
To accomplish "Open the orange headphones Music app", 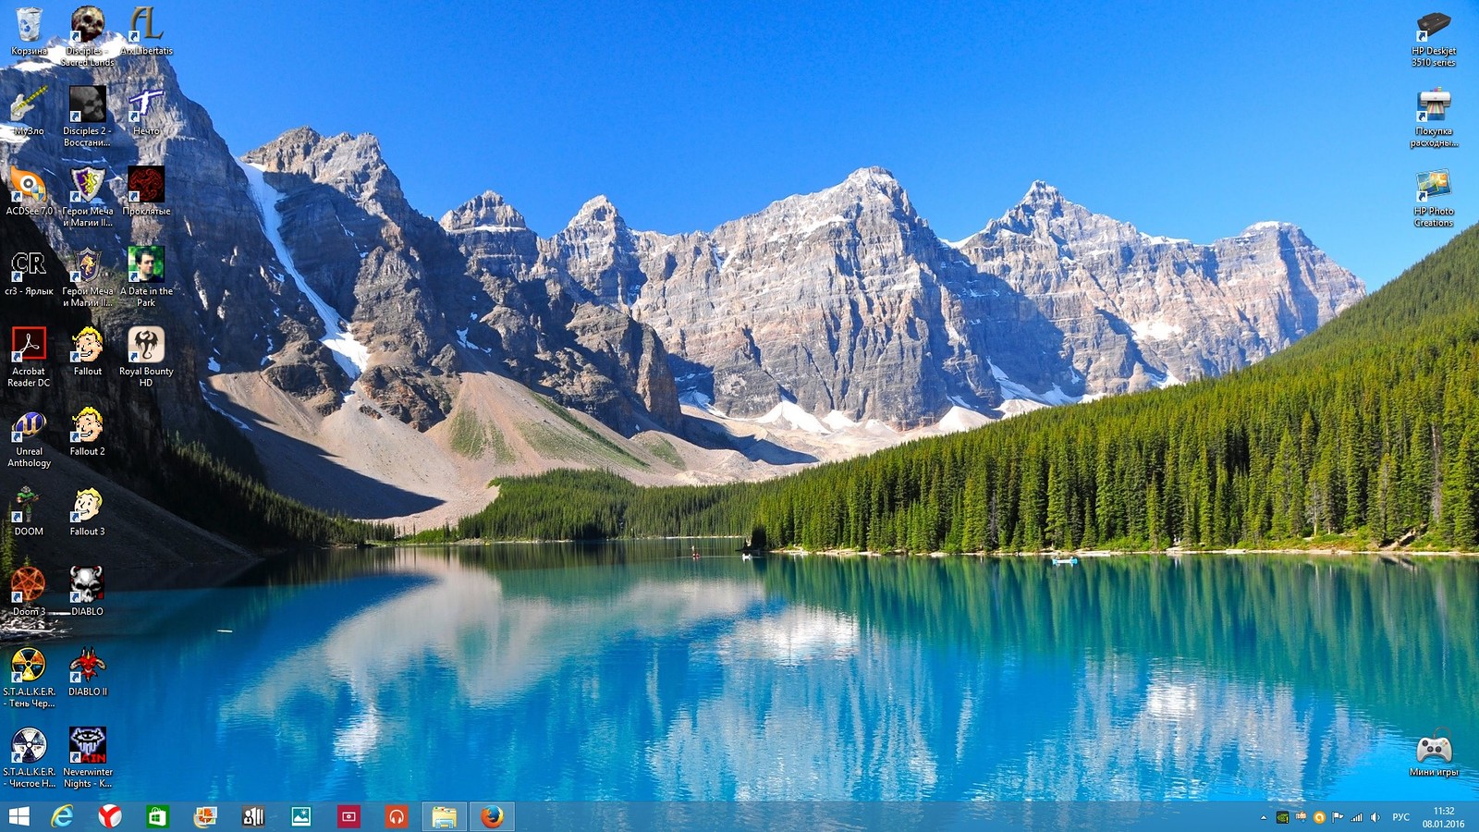I will (x=396, y=816).
